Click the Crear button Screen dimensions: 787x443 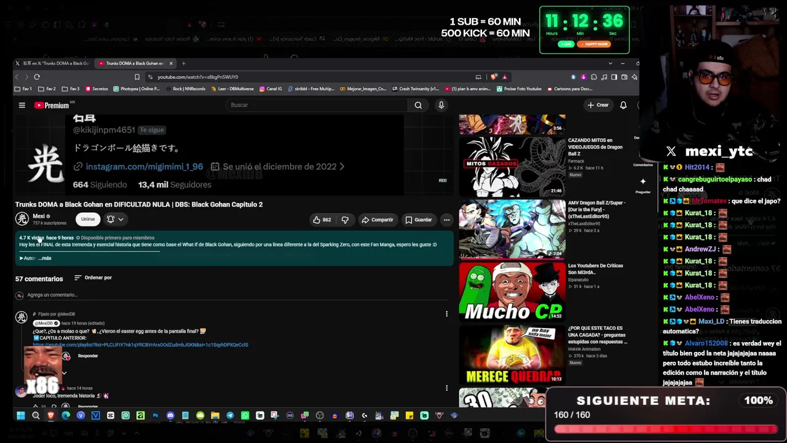click(x=598, y=105)
